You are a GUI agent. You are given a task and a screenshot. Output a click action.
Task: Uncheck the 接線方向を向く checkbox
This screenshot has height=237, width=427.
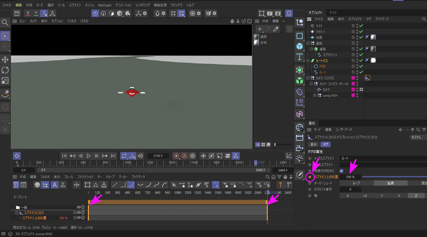point(342,171)
